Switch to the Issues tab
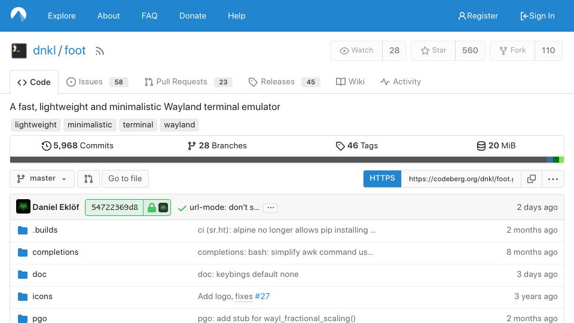Screen dimensions: 574x323 click(97, 82)
